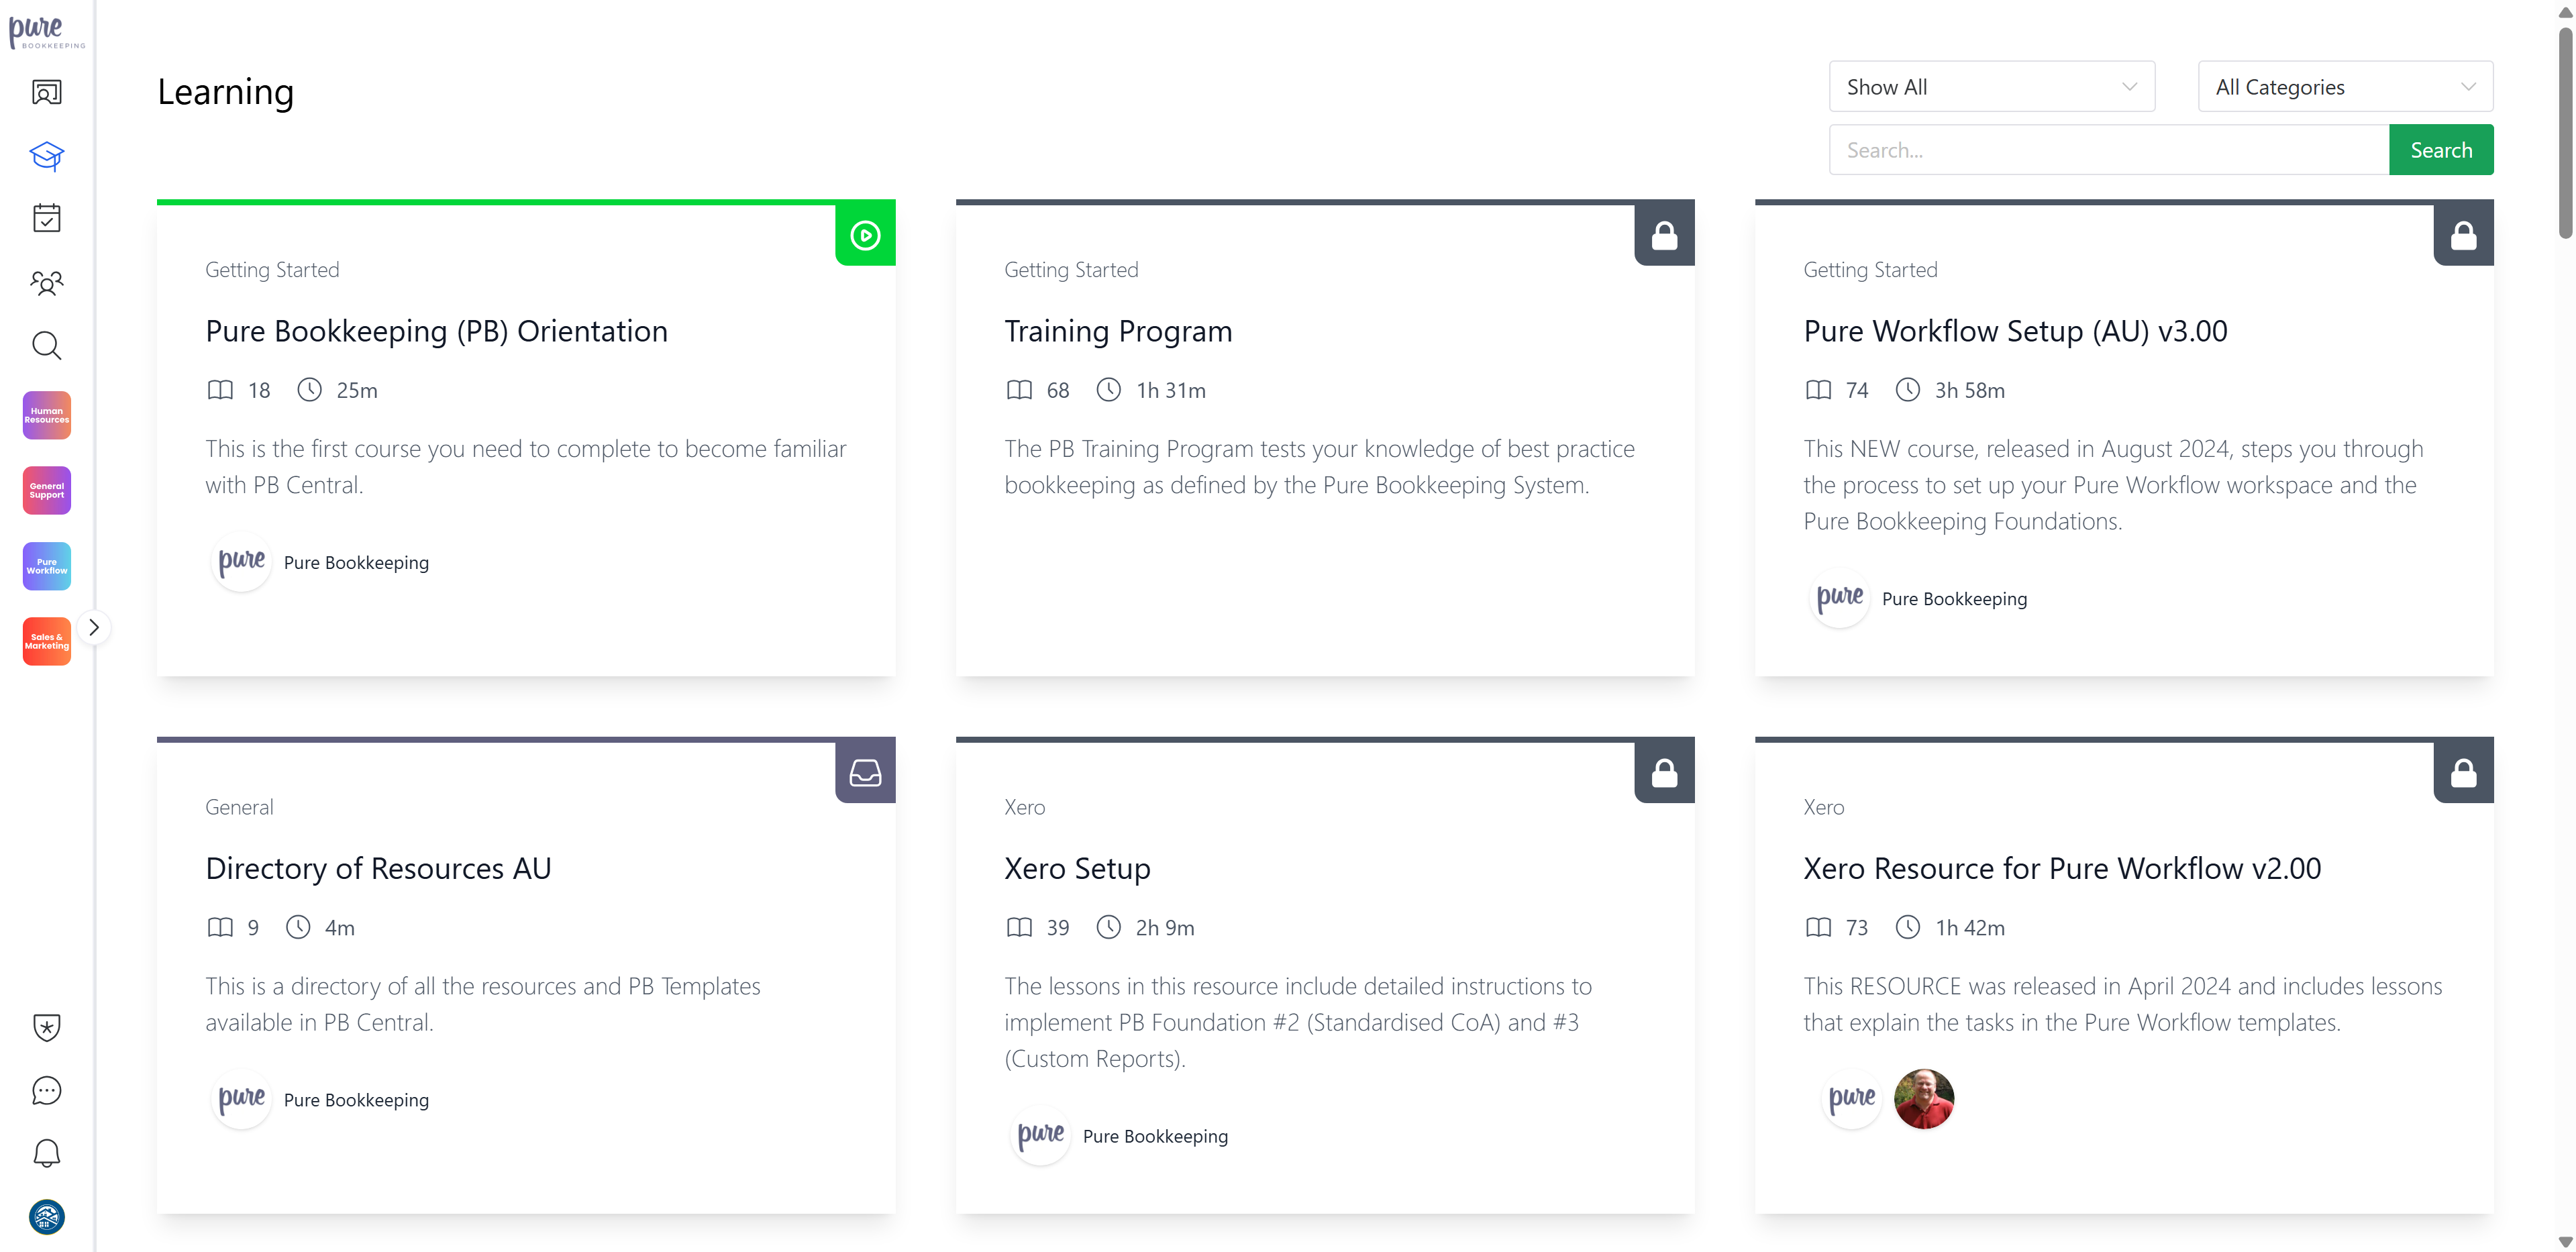Open the Sales & Marketing sidebar tile
Screen dimensions: 2576x1252
[x=46, y=641]
